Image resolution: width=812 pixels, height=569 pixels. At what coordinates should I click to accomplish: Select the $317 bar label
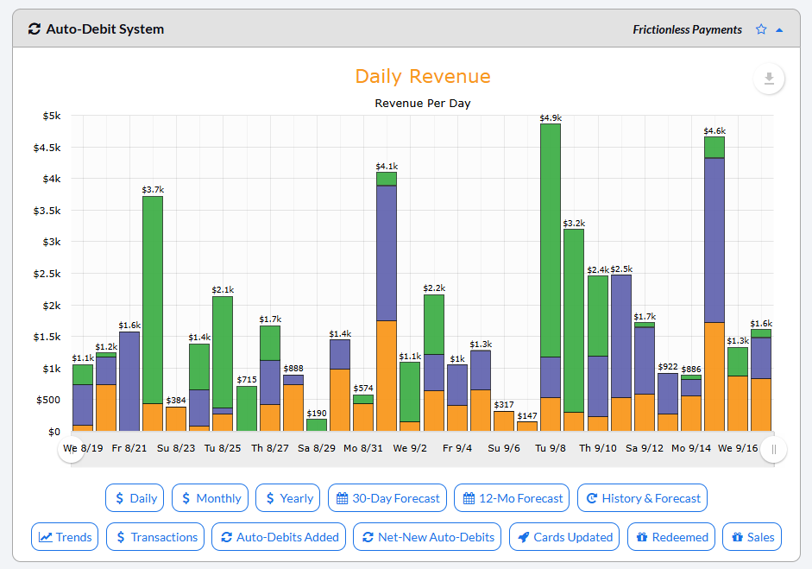[504, 405]
